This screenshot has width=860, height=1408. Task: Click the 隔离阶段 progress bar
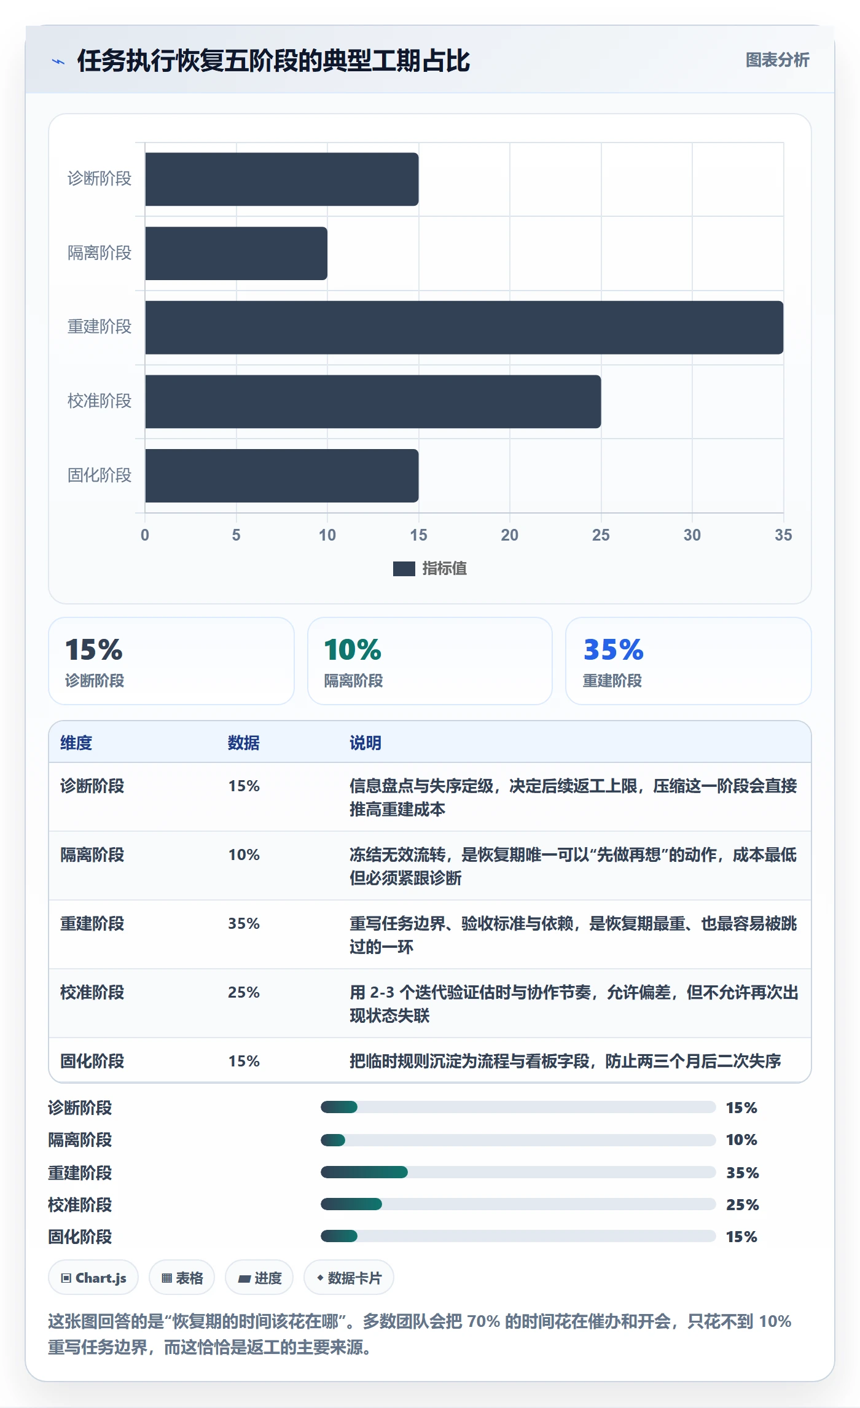click(518, 1140)
